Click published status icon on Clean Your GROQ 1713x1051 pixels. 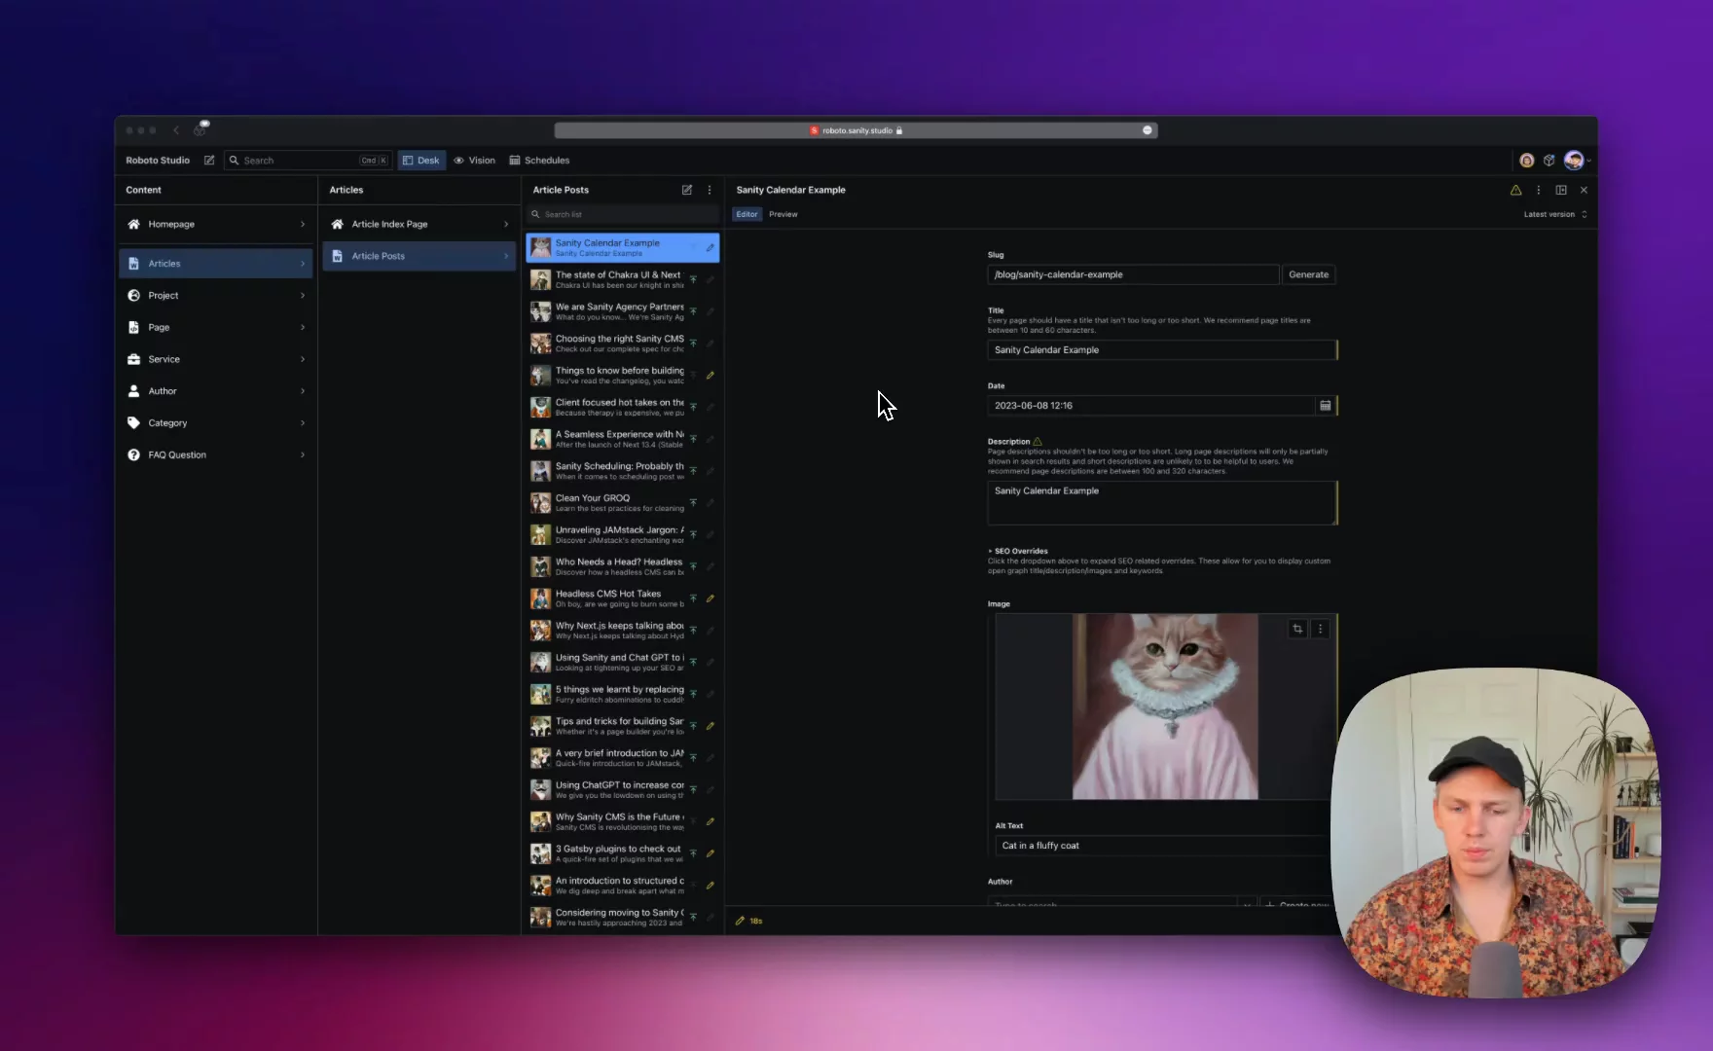(693, 503)
